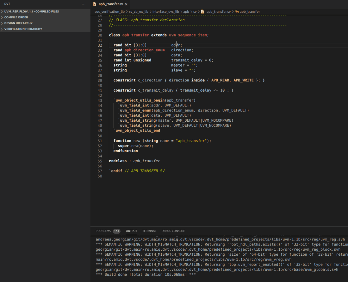Expand the Compile Order section
The width and height of the screenshot is (348, 282).
pyautogui.click(x=16, y=17)
